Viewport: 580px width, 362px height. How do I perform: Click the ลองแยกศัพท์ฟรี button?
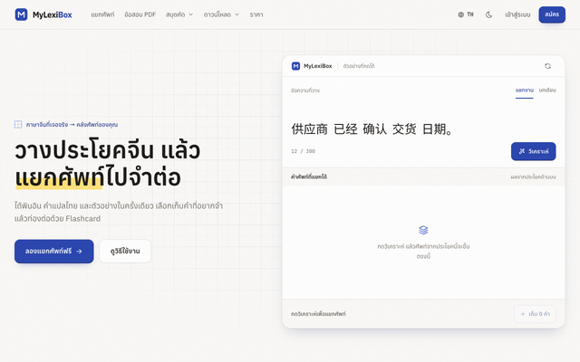click(54, 252)
